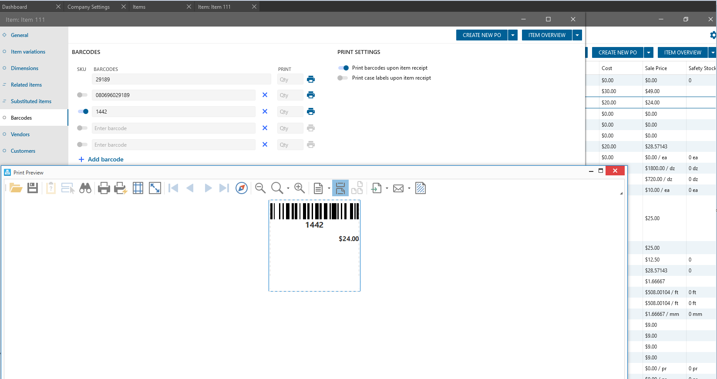This screenshot has width=717, height=379.
Task: Open a file from the Print Preview toolbar
Action: click(x=16, y=188)
